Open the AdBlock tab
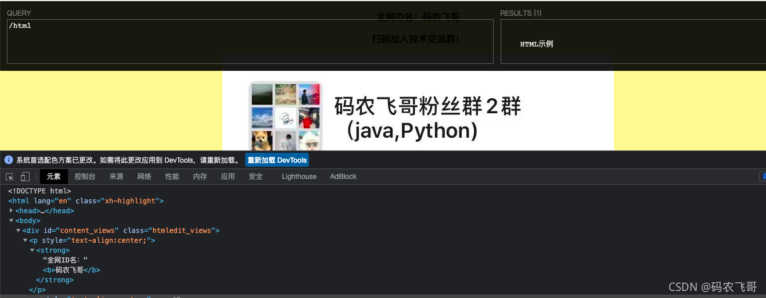This screenshot has height=298, width=766. 343,177
